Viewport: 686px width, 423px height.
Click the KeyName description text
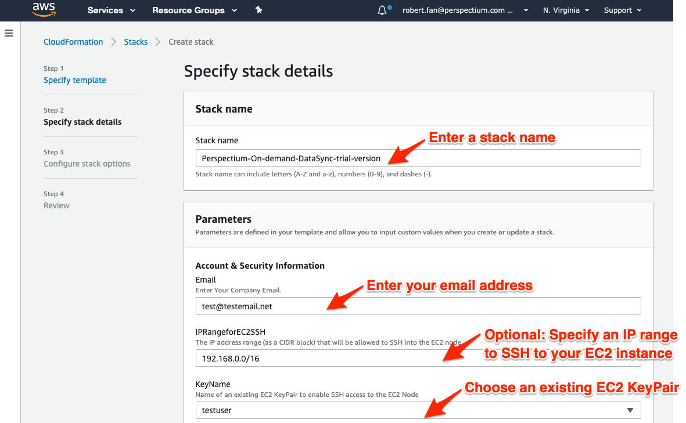pyautogui.click(x=307, y=395)
